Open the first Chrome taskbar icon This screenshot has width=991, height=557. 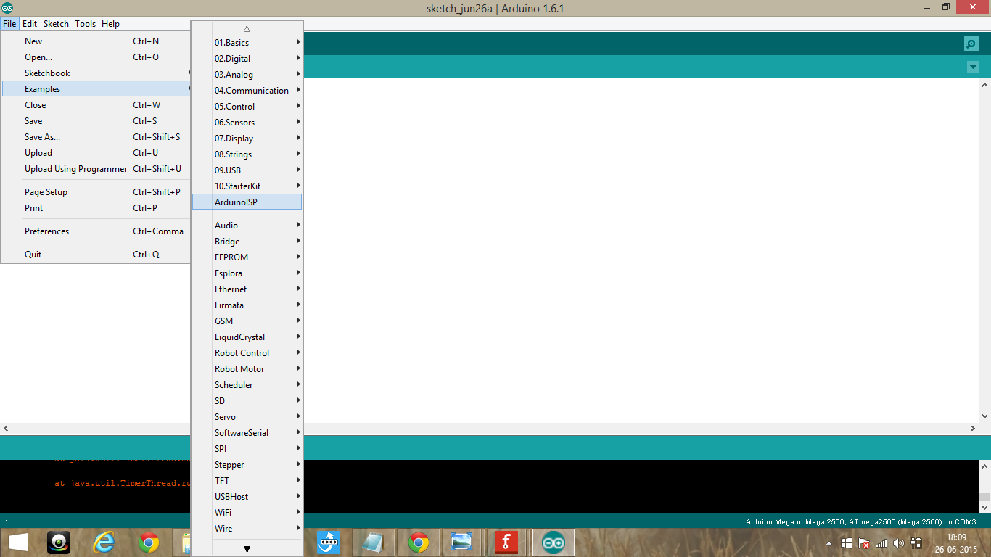(x=149, y=542)
